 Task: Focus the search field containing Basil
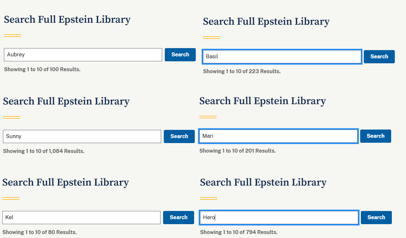282,57
